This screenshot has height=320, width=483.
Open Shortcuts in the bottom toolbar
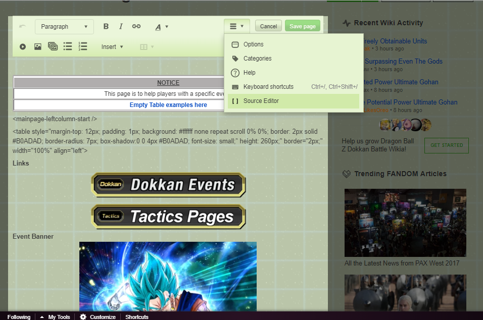137,317
